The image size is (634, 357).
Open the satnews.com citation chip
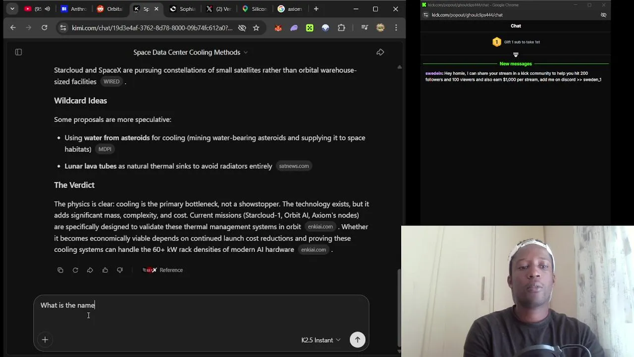pos(294,166)
